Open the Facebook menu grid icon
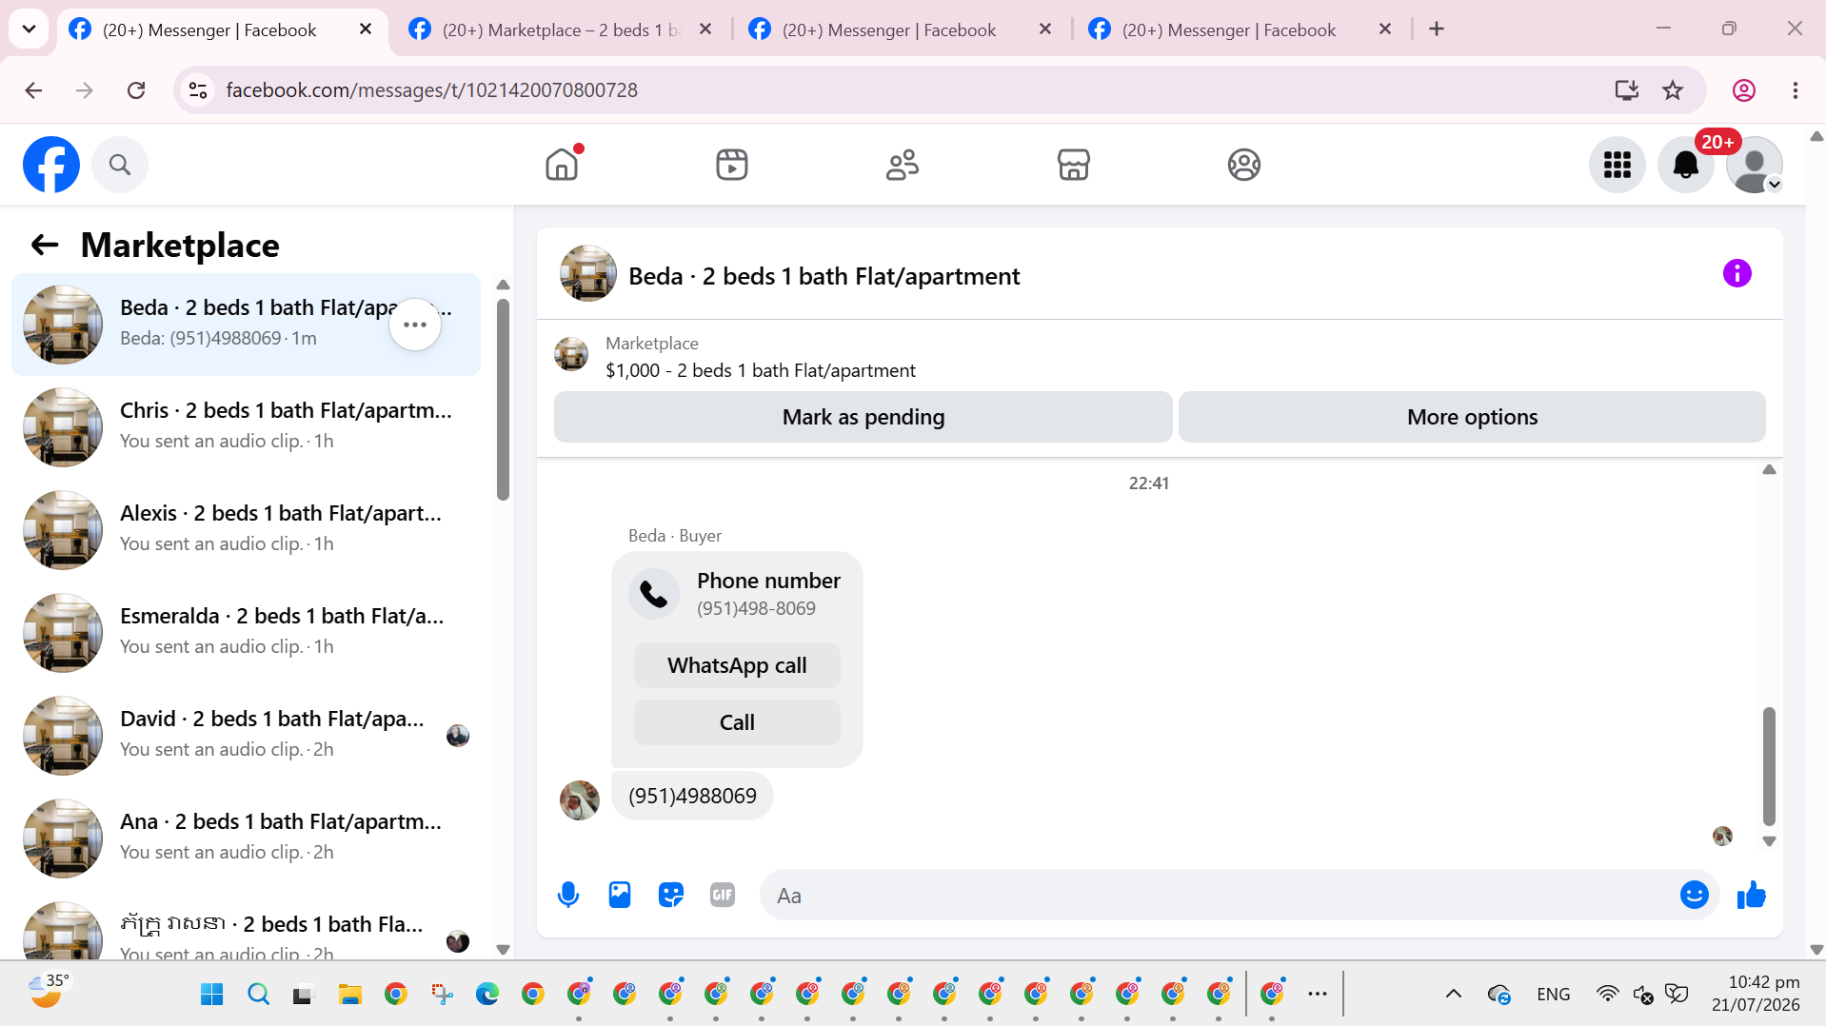The width and height of the screenshot is (1826, 1026). (x=1617, y=165)
